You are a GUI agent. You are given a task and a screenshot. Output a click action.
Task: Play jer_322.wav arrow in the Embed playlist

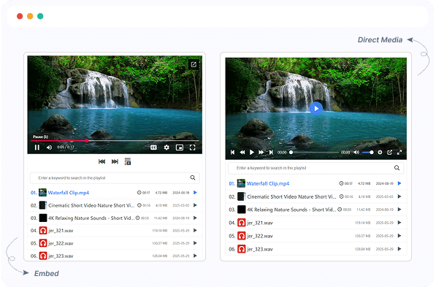tap(195, 243)
